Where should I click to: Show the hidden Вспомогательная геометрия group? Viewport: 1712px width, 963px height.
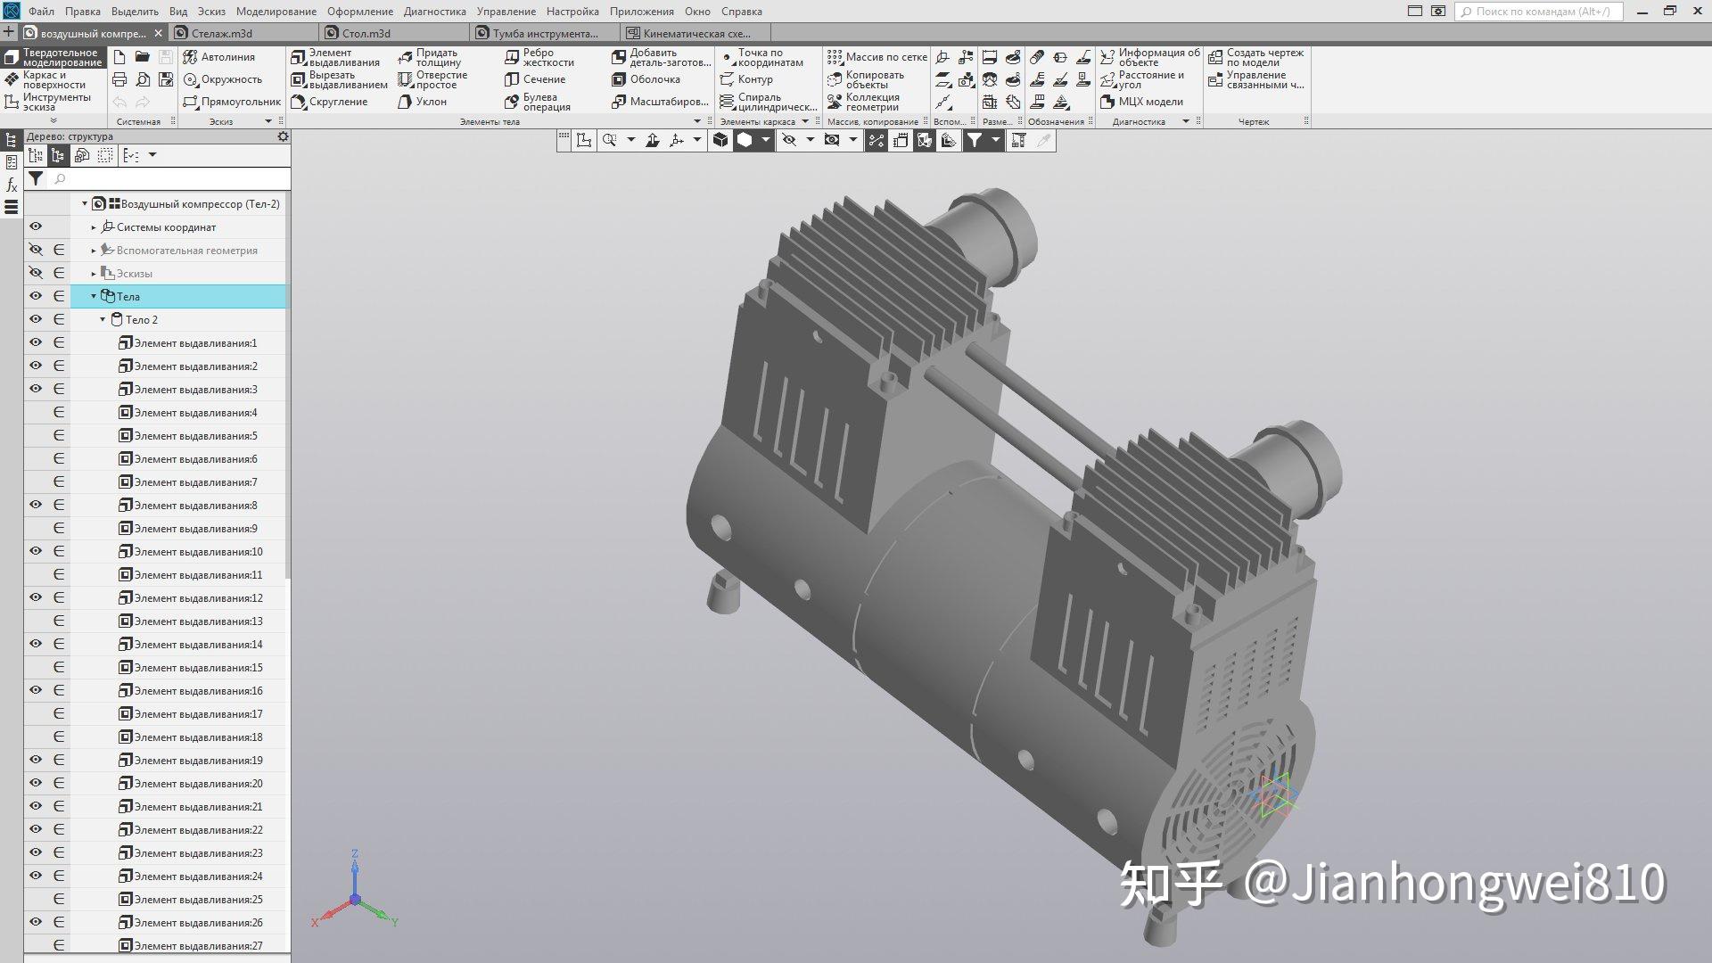36,251
